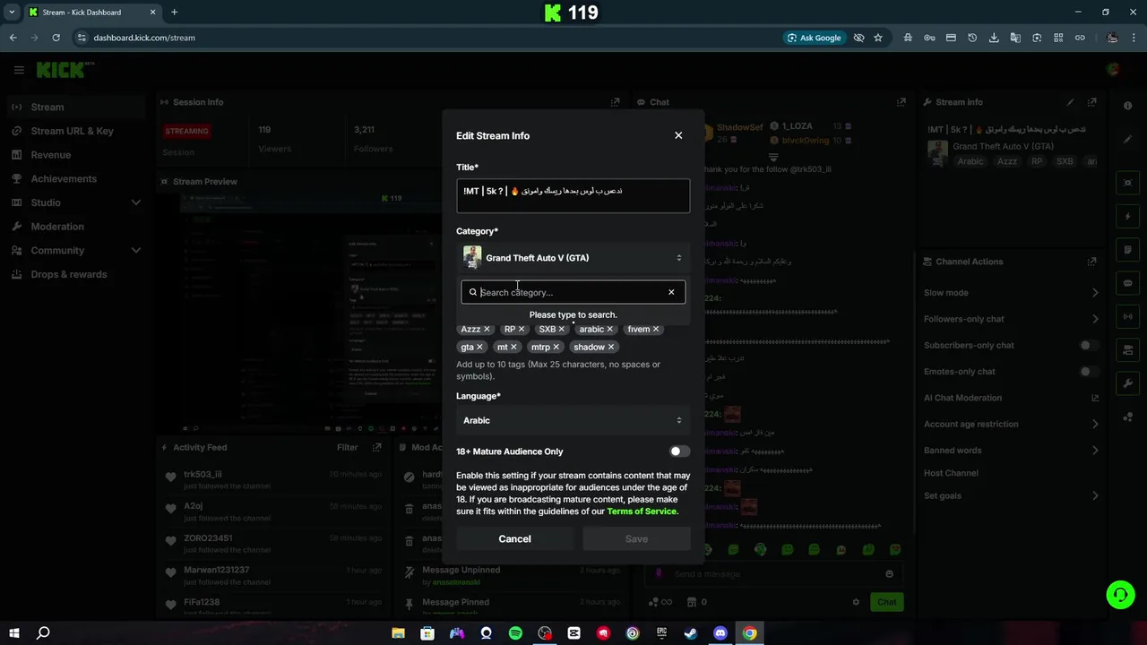Click in the Search category field
Viewport: 1147px width, 645px height.
[x=572, y=292]
